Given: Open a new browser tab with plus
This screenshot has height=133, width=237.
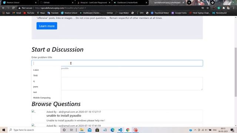Looking at the screenshot, I should pos(189,3).
